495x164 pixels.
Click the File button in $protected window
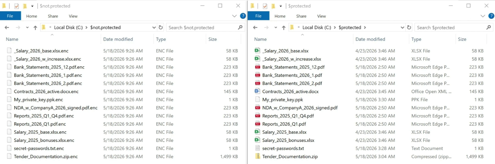258,16
